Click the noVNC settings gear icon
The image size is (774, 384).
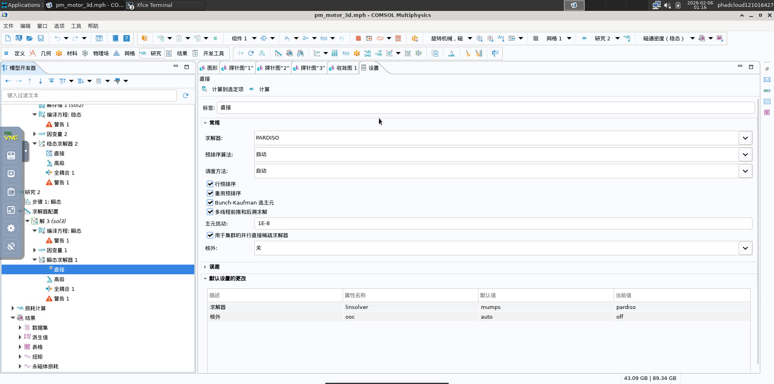(x=11, y=228)
